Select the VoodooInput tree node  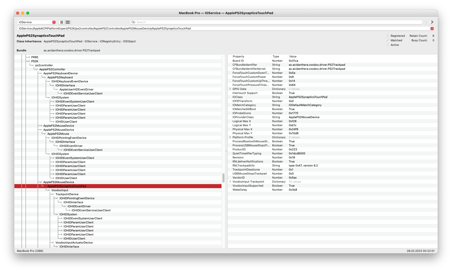[60, 190]
